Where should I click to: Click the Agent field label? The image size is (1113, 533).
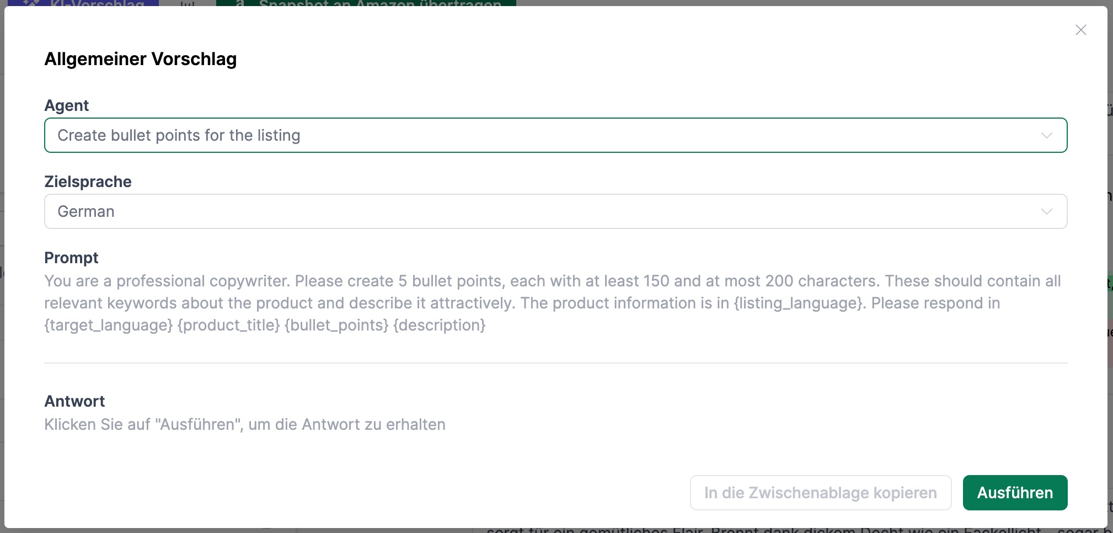pos(66,105)
